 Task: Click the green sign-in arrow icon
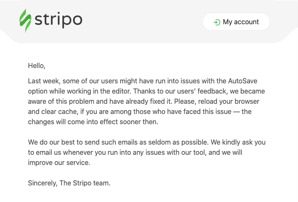click(x=217, y=22)
